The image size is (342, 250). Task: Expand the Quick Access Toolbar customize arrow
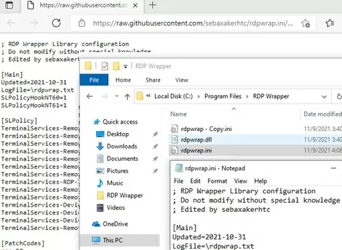126,66
